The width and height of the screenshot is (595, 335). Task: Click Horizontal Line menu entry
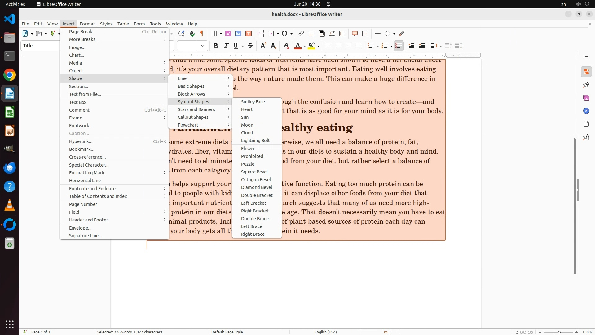coord(85,181)
